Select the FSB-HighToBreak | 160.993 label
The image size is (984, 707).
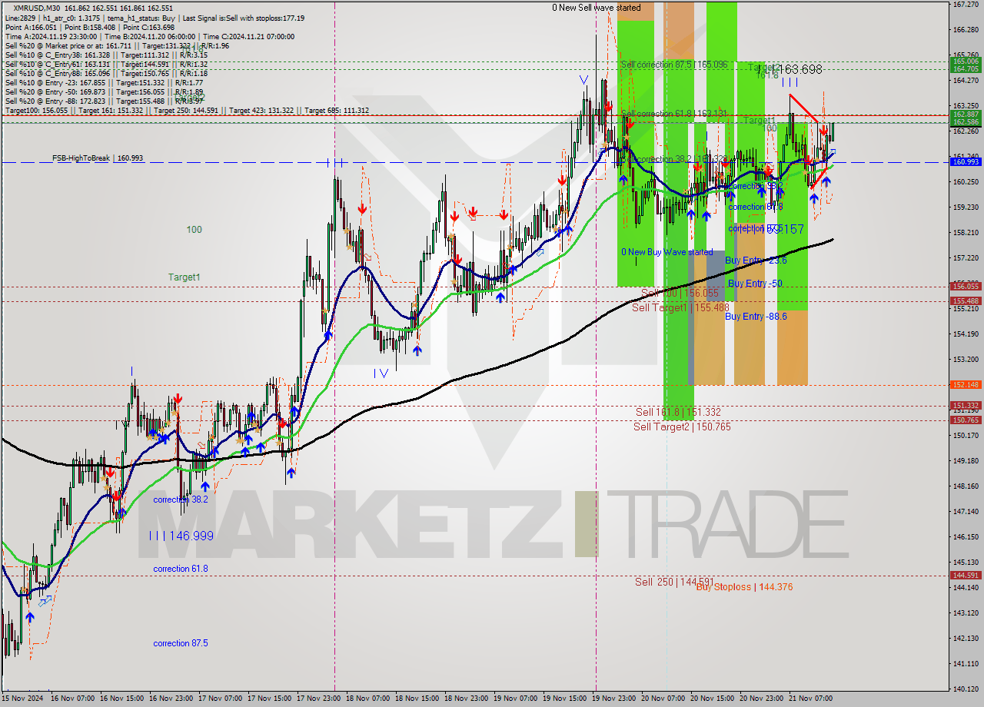pyautogui.click(x=98, y=158)
